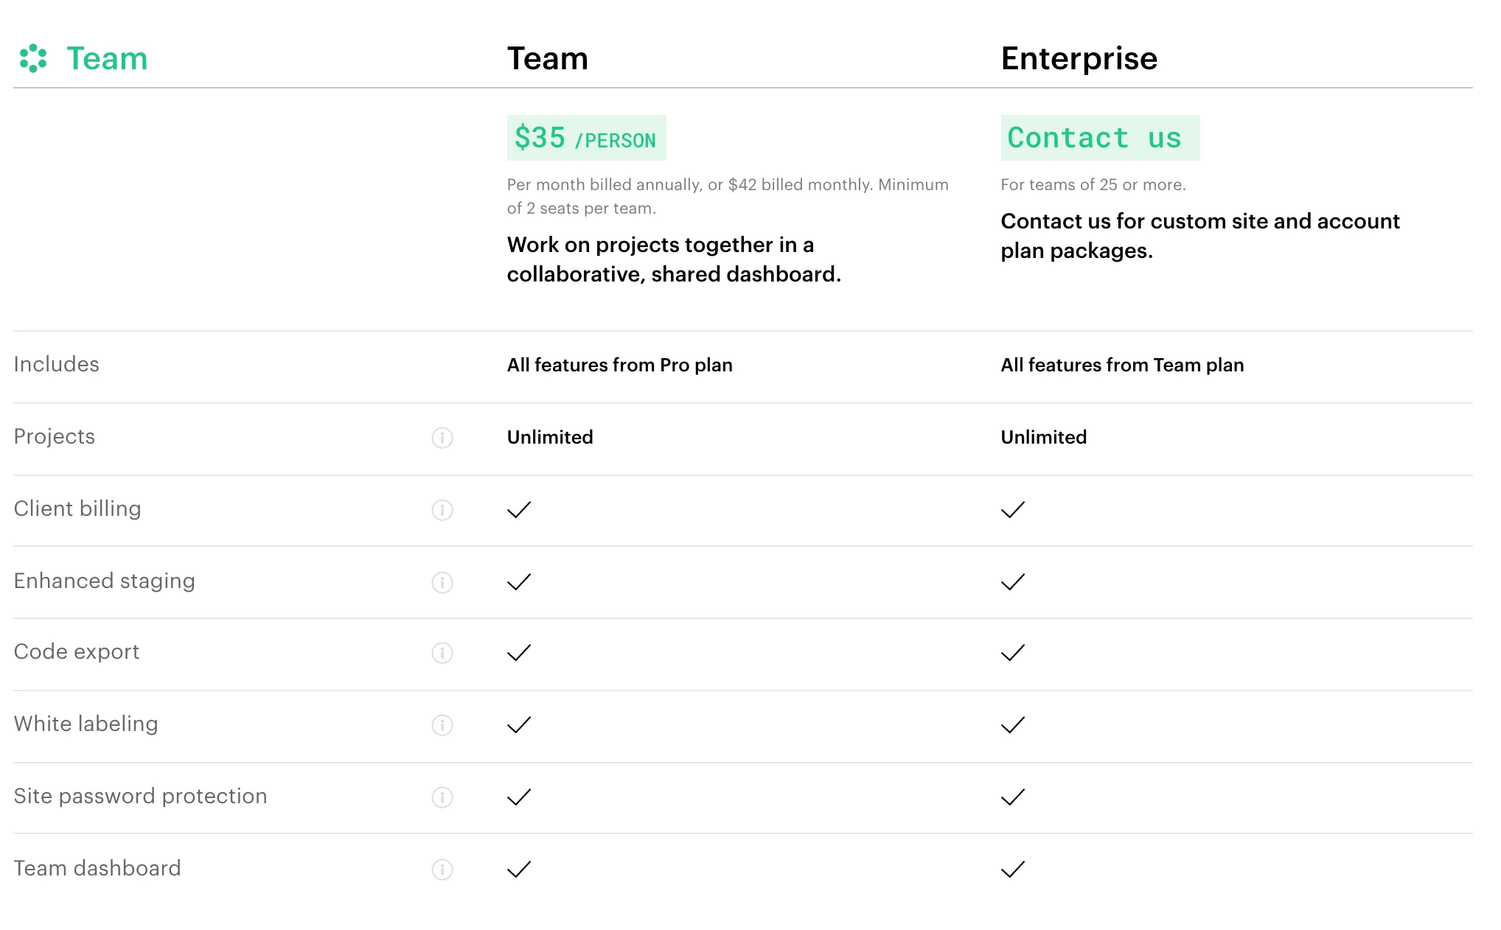Show info for Enhanced staging

click(x=442, y=582)
